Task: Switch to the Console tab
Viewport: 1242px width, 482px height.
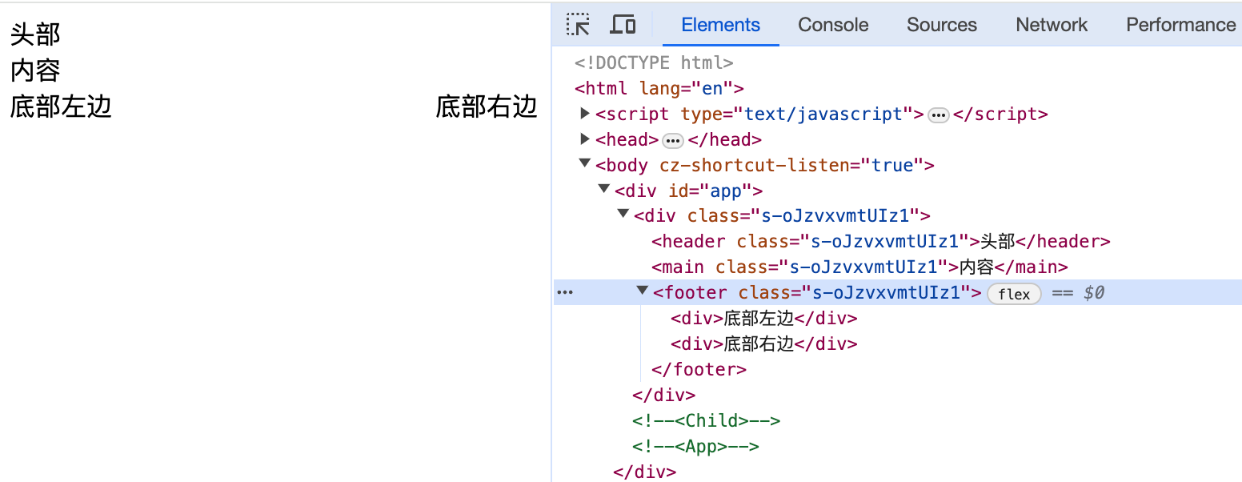Action: [833, 25]
